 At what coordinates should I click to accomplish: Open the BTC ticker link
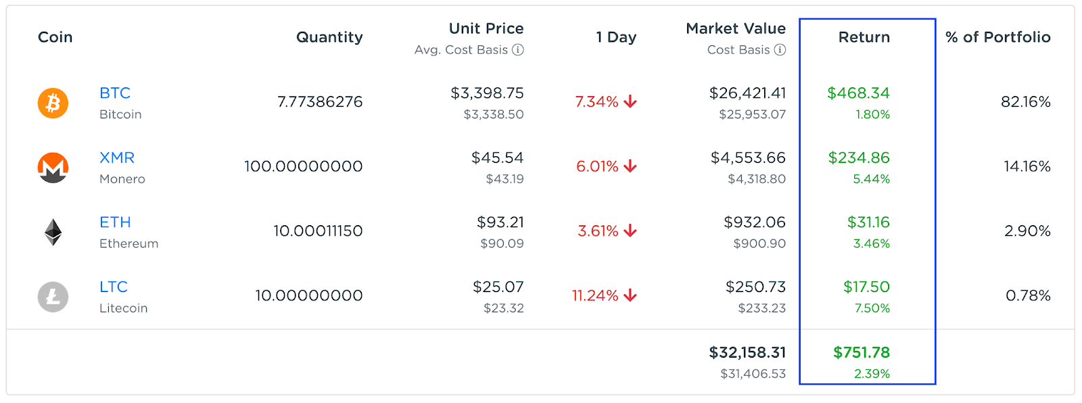(x=115, y=93)
